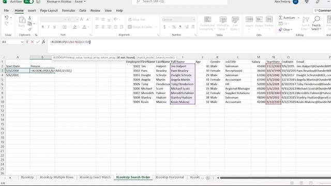
Task: Open the Review tab
Action: (x=95, y=10)
